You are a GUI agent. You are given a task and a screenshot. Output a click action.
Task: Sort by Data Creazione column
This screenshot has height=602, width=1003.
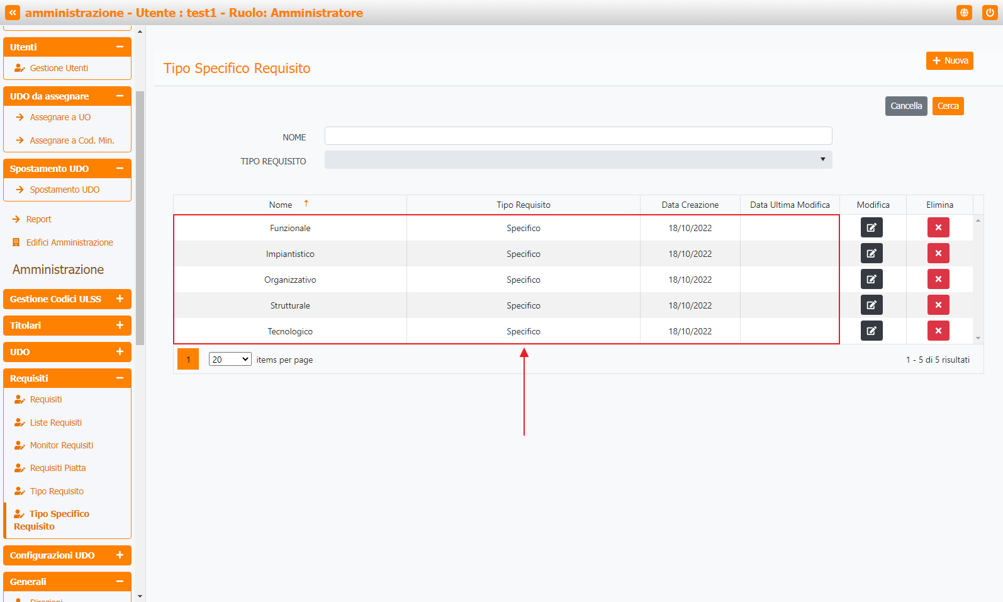point(690,205)
